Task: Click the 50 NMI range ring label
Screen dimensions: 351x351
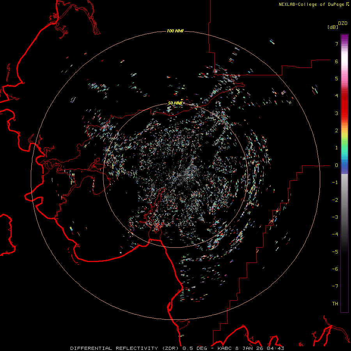Action: click(x=175, y=103)
